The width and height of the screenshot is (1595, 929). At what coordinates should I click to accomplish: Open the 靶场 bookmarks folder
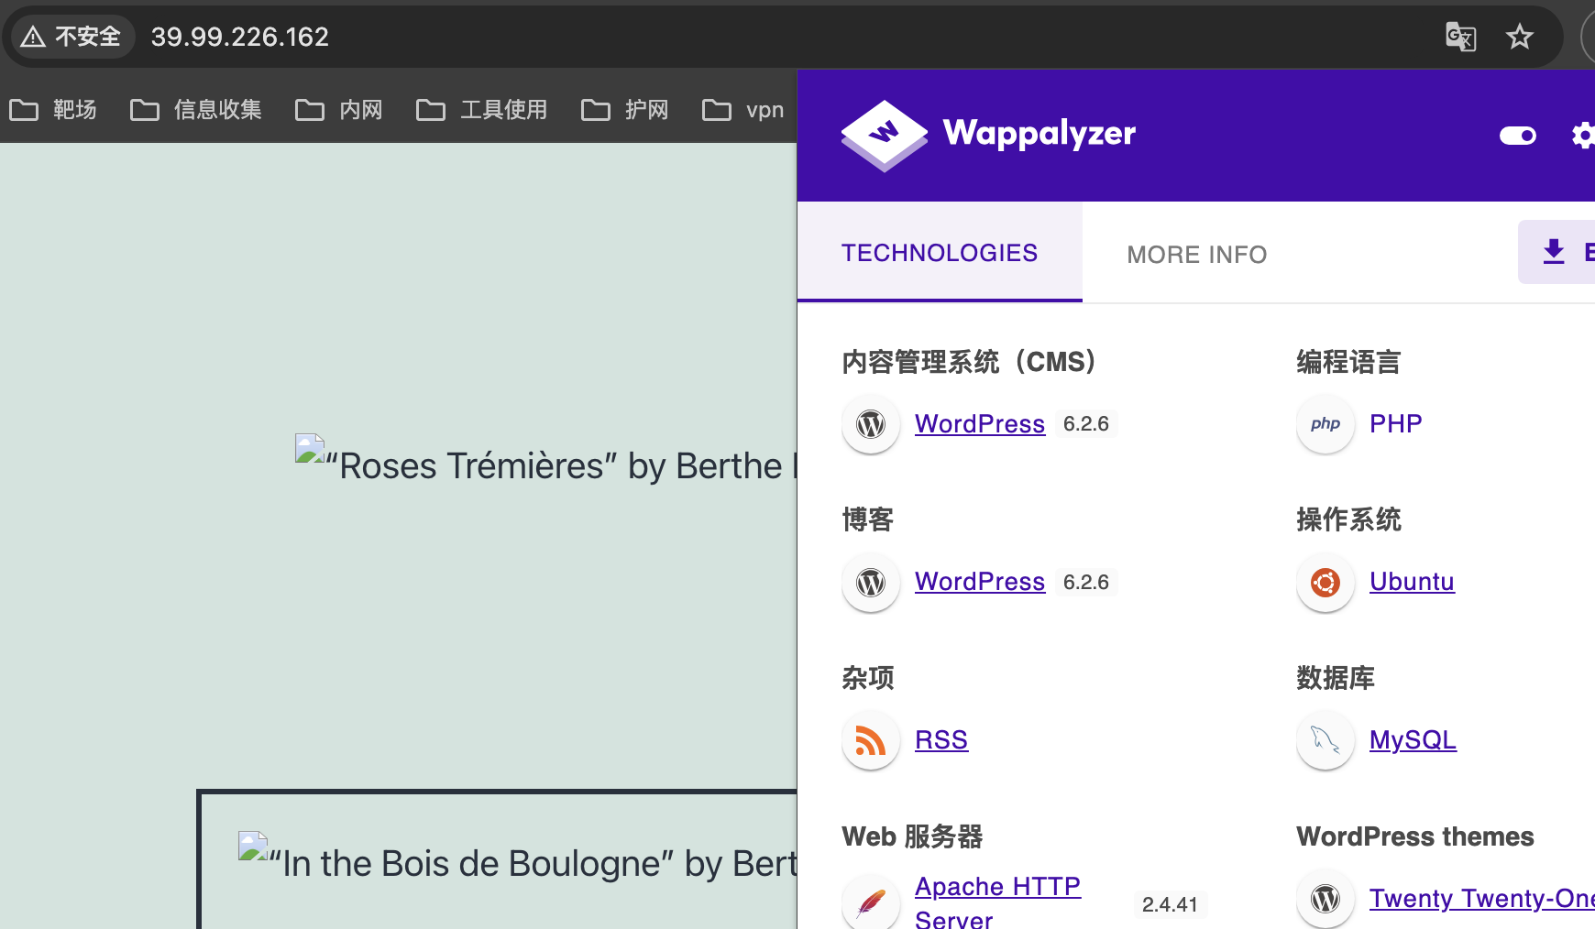[x=53, y=110]
